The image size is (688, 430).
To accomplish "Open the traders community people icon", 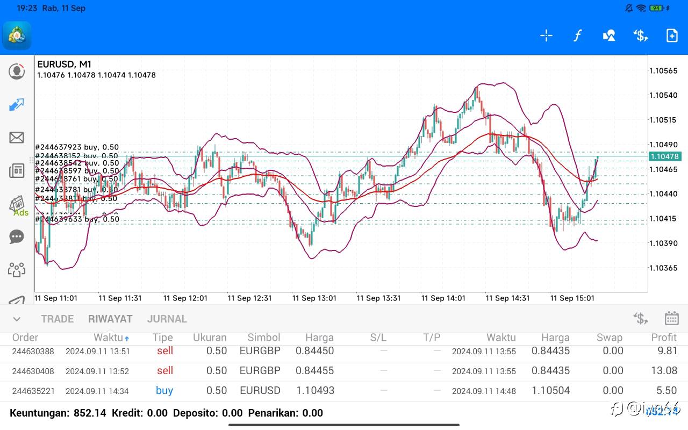I will point(17,269).
